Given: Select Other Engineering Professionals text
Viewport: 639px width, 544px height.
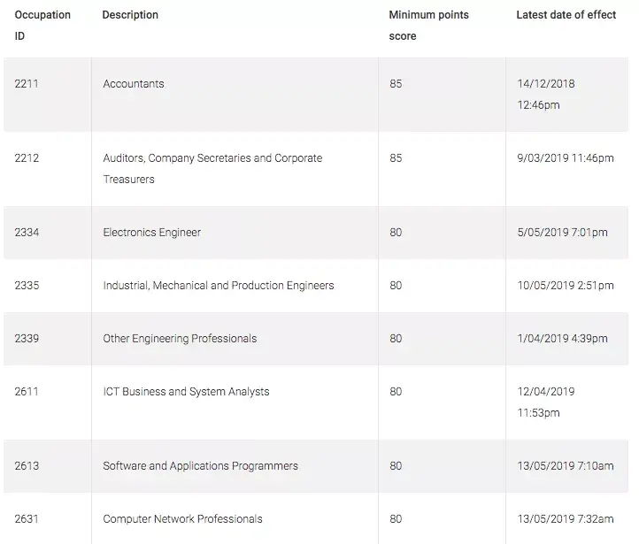Looking at the screenshot, I should (180, 339).
